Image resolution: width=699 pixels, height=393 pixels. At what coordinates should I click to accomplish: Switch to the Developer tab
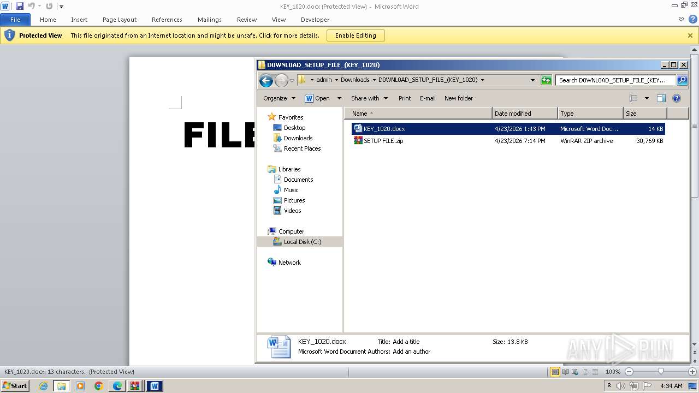315,19
